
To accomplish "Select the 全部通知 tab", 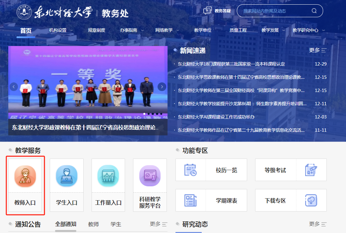I will pos(66,224).
